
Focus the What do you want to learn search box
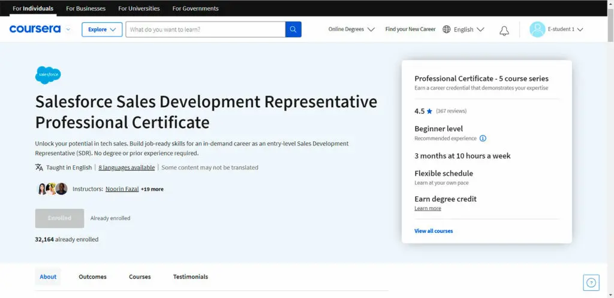[x=206, y=29]
